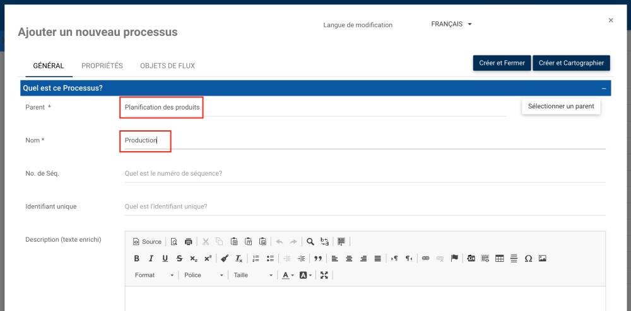Insert special character Omega icon
Image resolution: width=631 pixels, height=311 pixels.
528,258
